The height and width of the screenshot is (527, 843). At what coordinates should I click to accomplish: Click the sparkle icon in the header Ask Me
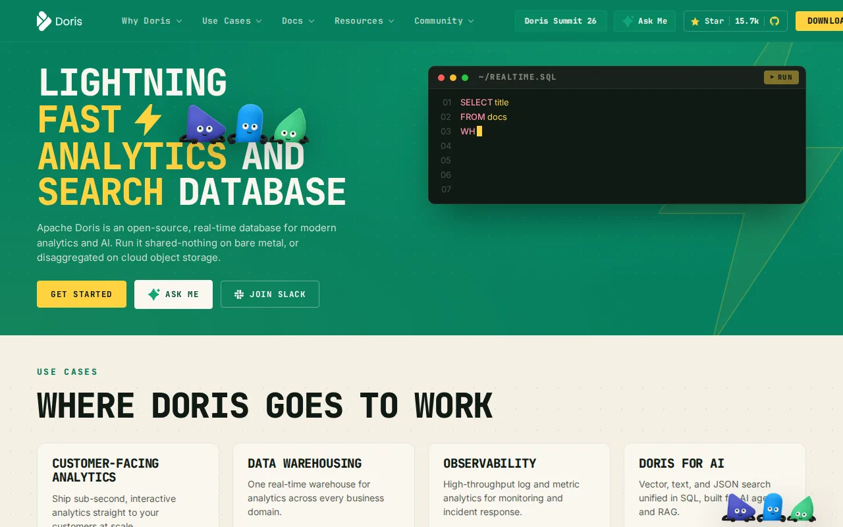click(628, 21)
